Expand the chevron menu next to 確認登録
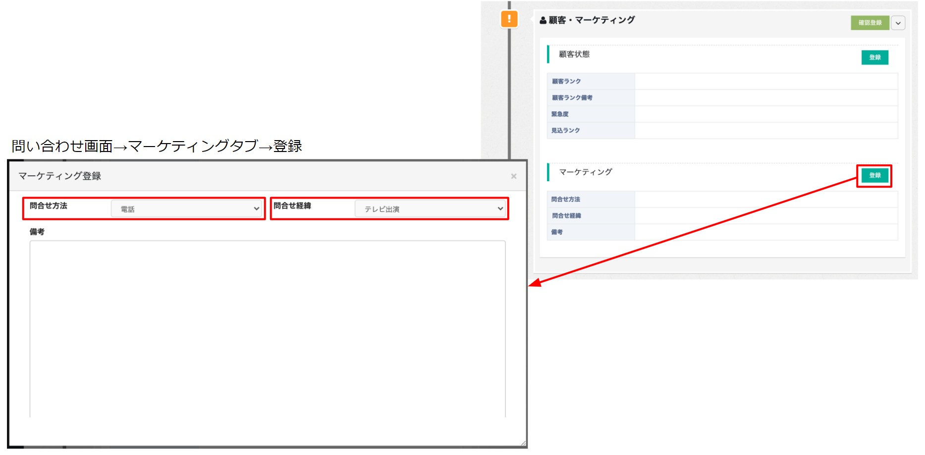Image resolution: width=925 pixels, height=455 pixels. (898, 23)
